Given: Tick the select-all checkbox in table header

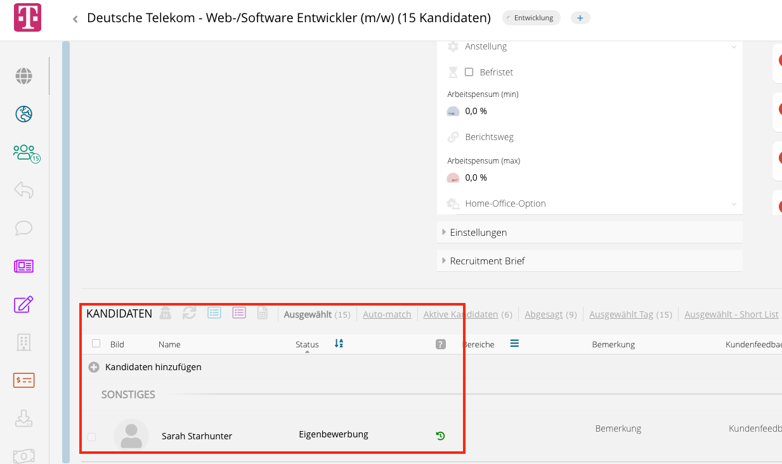Looking at the screenshot, I should 96,344.
